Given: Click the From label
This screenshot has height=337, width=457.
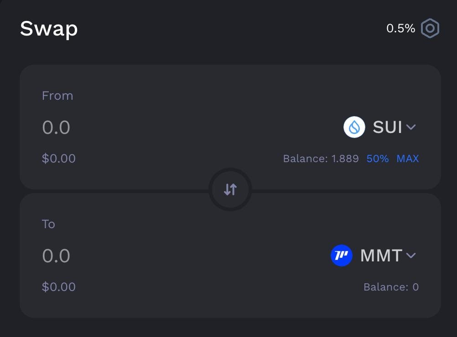Looking at the screenshot, I should click(57, 96).
